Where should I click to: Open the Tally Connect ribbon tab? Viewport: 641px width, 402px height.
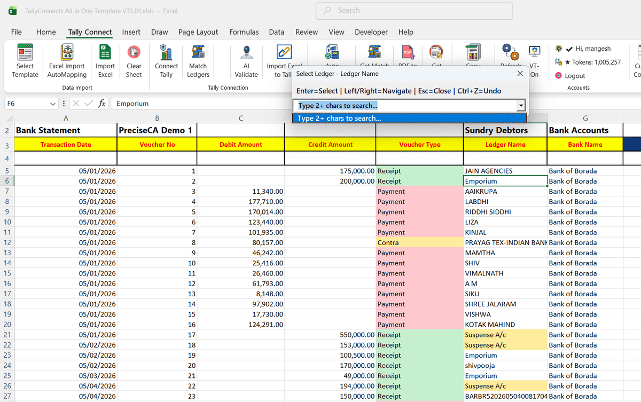(90, 32)
